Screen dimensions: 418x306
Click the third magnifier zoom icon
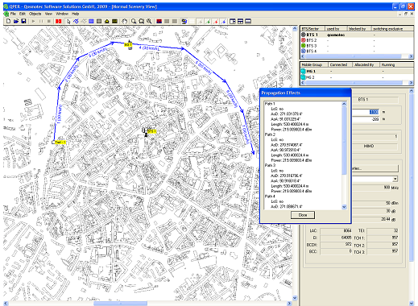(x=149, y=21)
